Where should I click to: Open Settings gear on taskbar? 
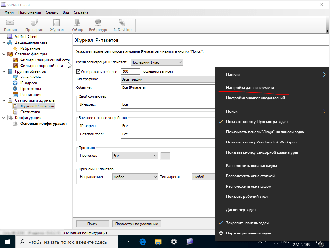(174, 242)
